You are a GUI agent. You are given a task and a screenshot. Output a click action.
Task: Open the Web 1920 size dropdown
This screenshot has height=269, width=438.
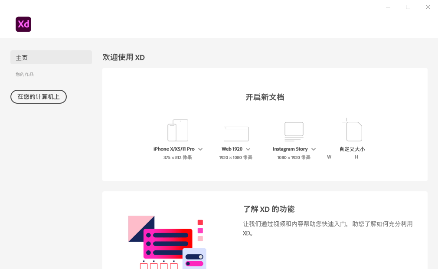point(248,149)
